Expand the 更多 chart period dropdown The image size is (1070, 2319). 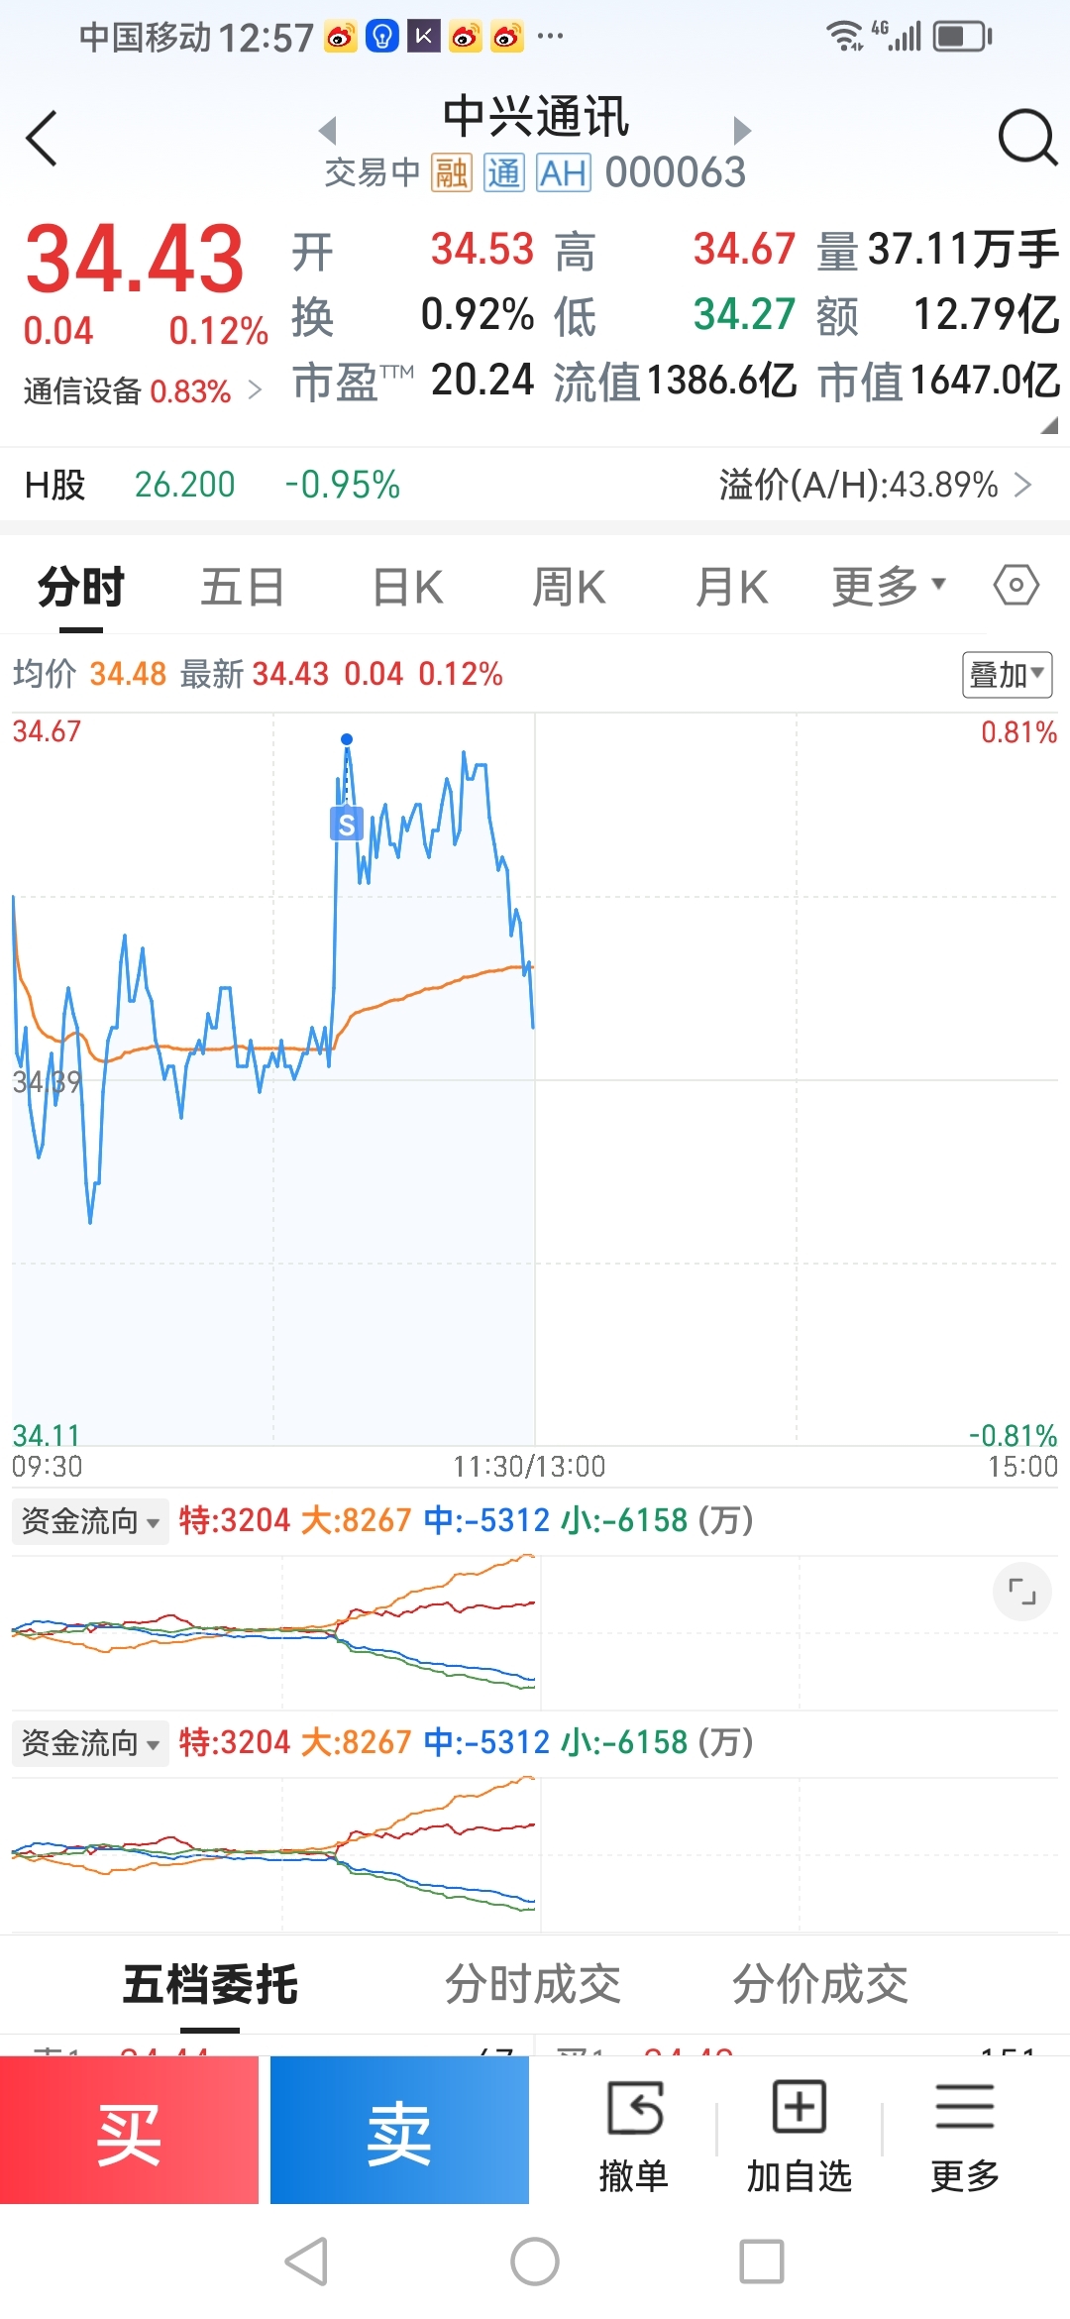[x=889, y=586]
